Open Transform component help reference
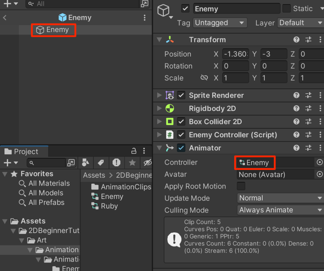 click(x=296, y=40)
